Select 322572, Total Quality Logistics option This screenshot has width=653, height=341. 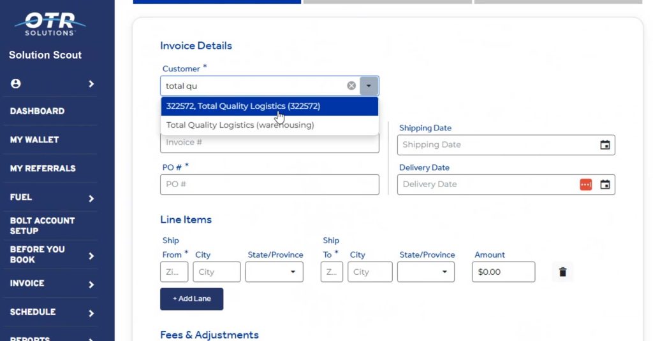[x=243, y=106]
